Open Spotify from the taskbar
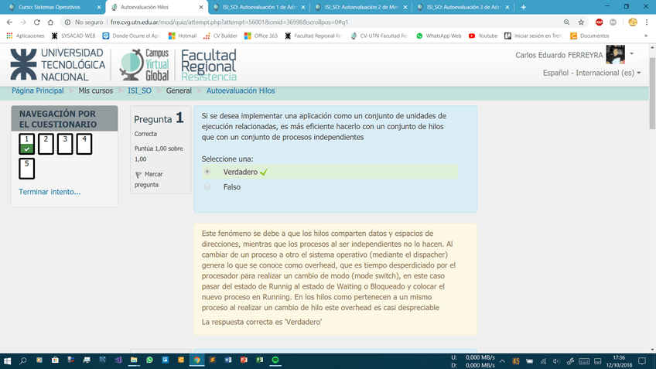 click(x=275, y=360)
